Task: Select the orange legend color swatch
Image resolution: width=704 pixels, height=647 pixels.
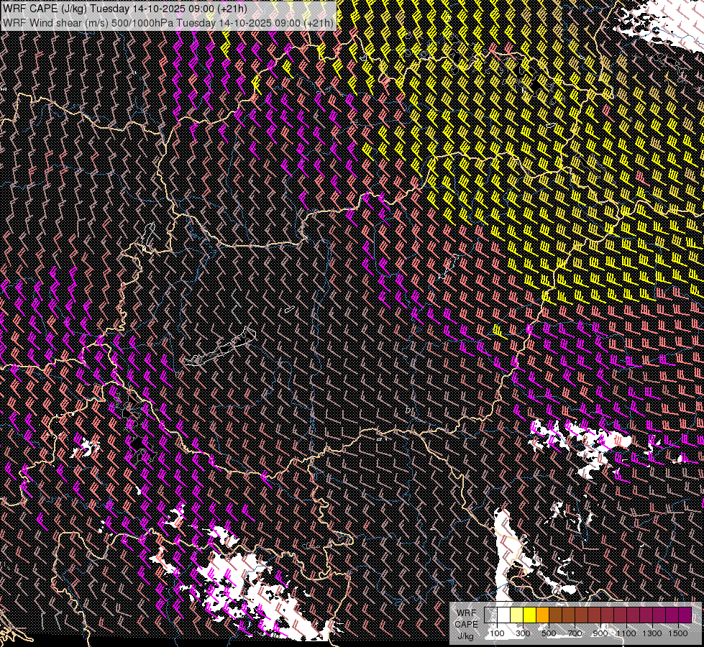Action: coord(542,615)
